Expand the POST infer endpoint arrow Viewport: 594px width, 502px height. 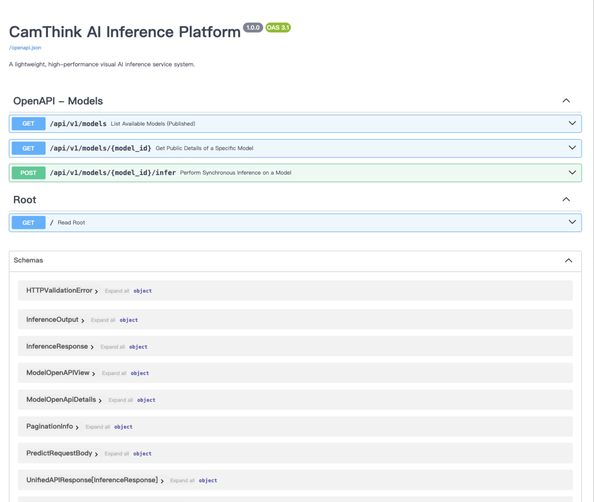(572, 173)
